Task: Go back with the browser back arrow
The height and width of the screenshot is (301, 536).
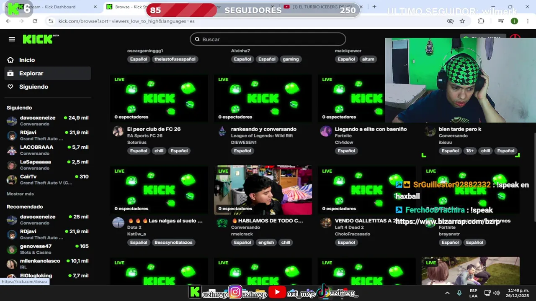Action: tap(8, 21)
